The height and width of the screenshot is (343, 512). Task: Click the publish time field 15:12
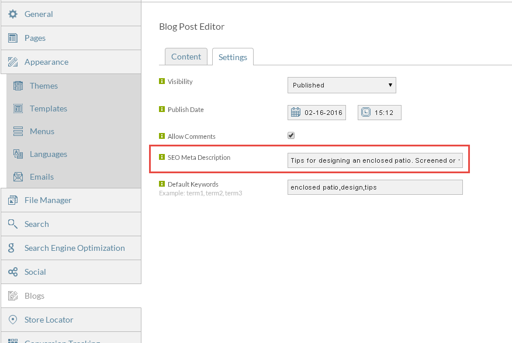click(x=379, y=113)
